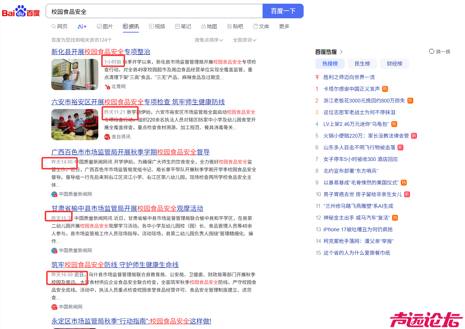Click the 新化县 news thumbnail image
This screenshot has height=329, width=465.
click(x=75, y=74)
